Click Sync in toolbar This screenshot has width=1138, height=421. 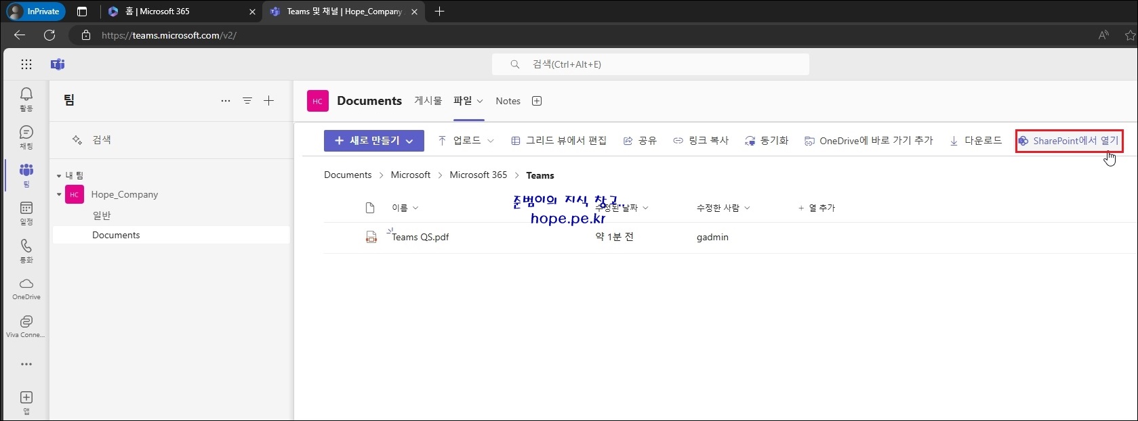coord(767,141)
